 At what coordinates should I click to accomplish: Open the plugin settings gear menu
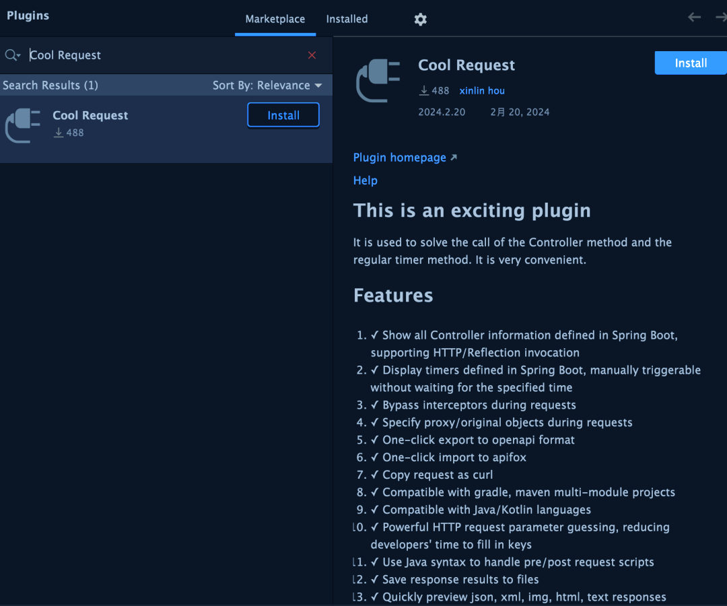[420, 20]
